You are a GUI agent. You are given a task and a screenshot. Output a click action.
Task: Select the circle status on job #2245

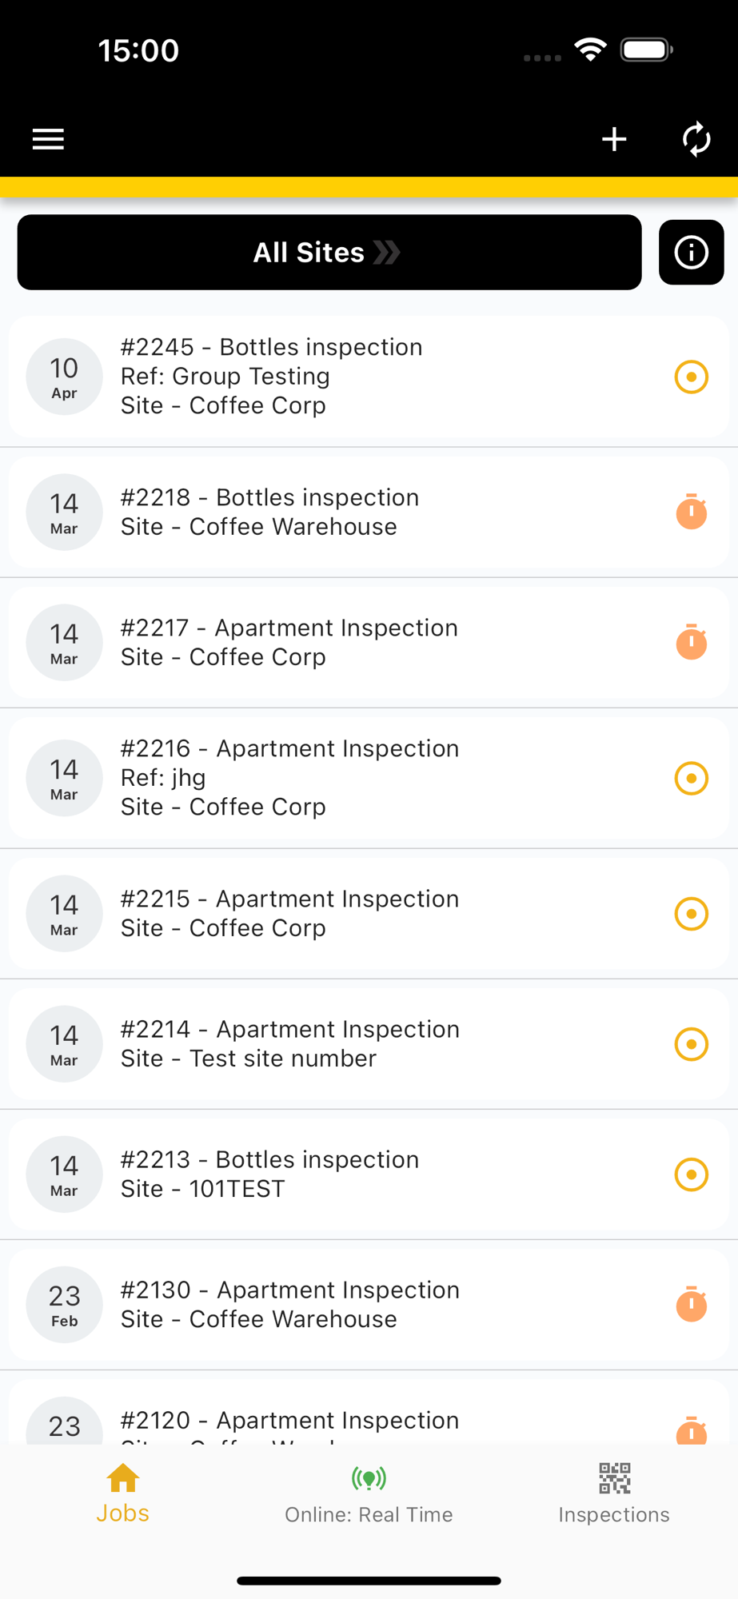point(692,377)
